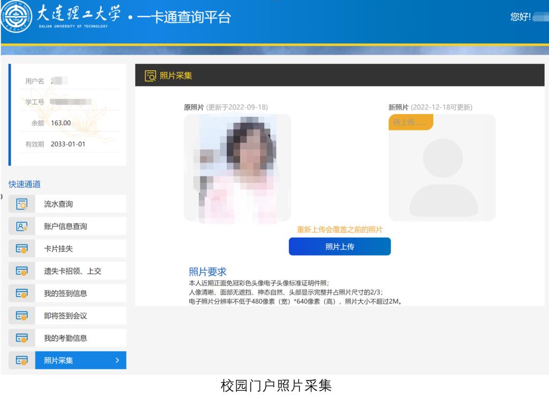Click the 我的签到信息 card icon
This screenshot has width=549, height=395.
(21, 294)
